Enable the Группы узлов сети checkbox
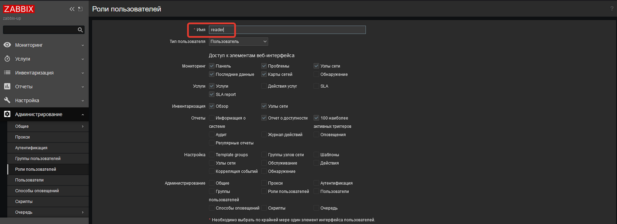This screenshot has height=224, width=617. (x=264, y=155)
